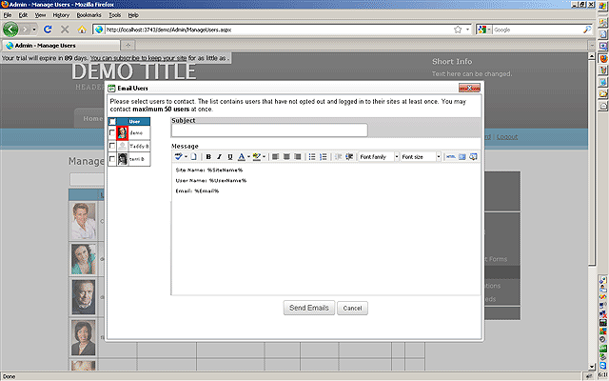The width and height of the screenshot is (609, 381).
Task: Click the Cancel button in dialog
Action: click(351, 308)
